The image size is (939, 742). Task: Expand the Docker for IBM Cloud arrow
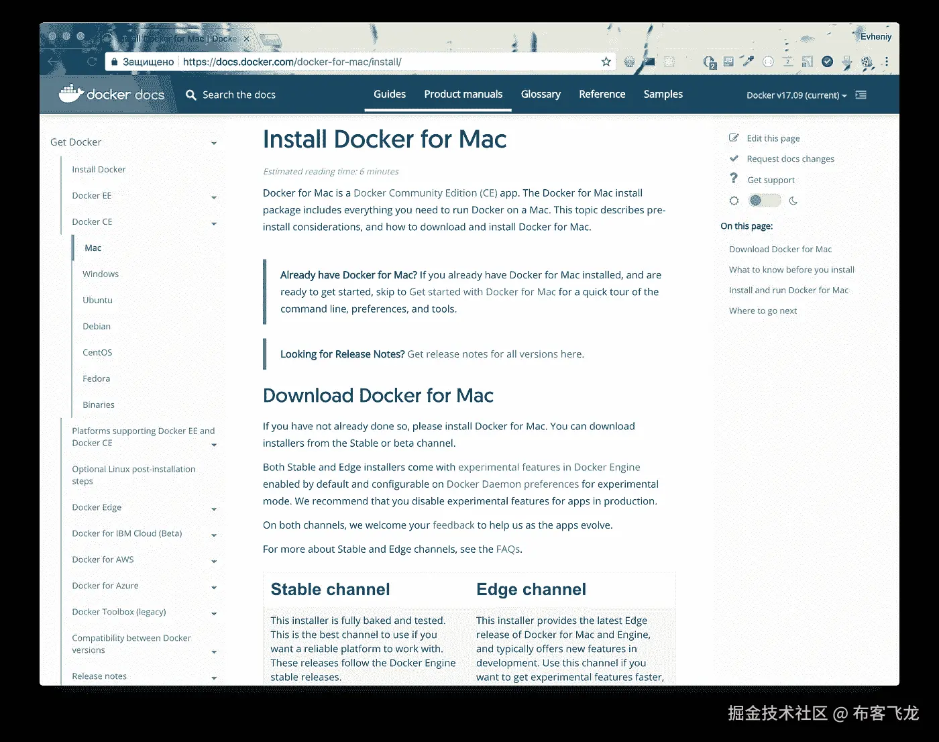pos(214,535)
